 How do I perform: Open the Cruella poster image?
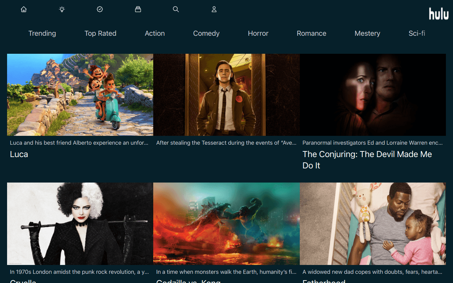(x=80, y=224)
